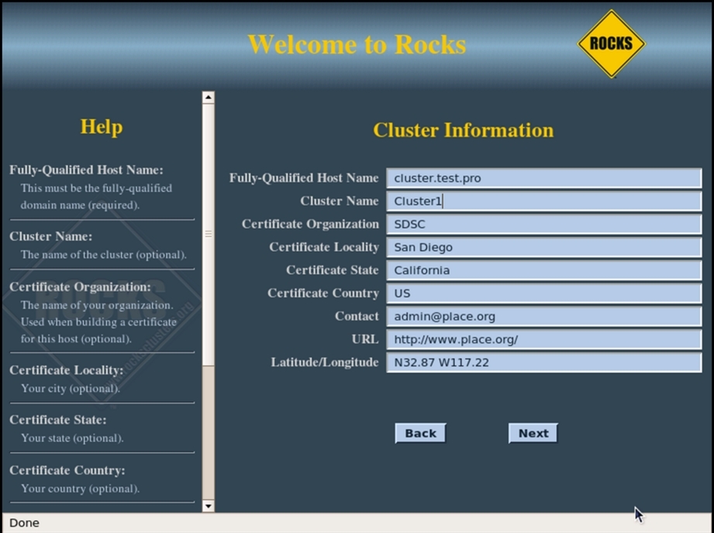The image size is (714, 533).
Task: Click the 'Certificate Organization' form label
Action: pyautogui.click(x=310, y=224)
